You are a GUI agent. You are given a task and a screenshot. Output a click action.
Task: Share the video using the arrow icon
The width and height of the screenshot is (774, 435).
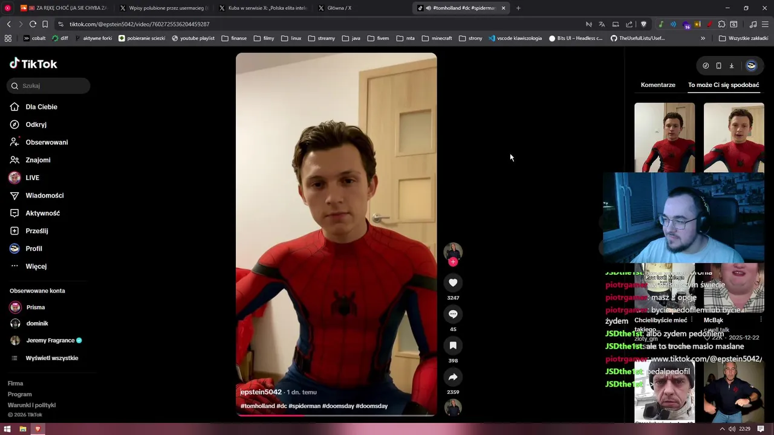pos(453,377)
